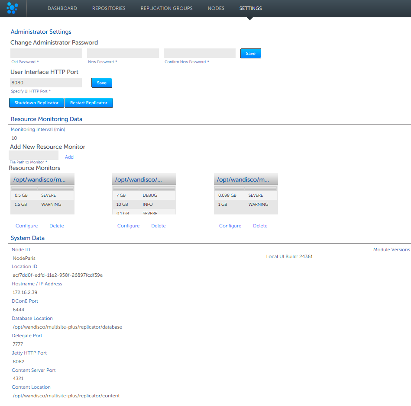The image size is (411, 406).
Task: Switch to the Repositories tab
Action: 109,8
